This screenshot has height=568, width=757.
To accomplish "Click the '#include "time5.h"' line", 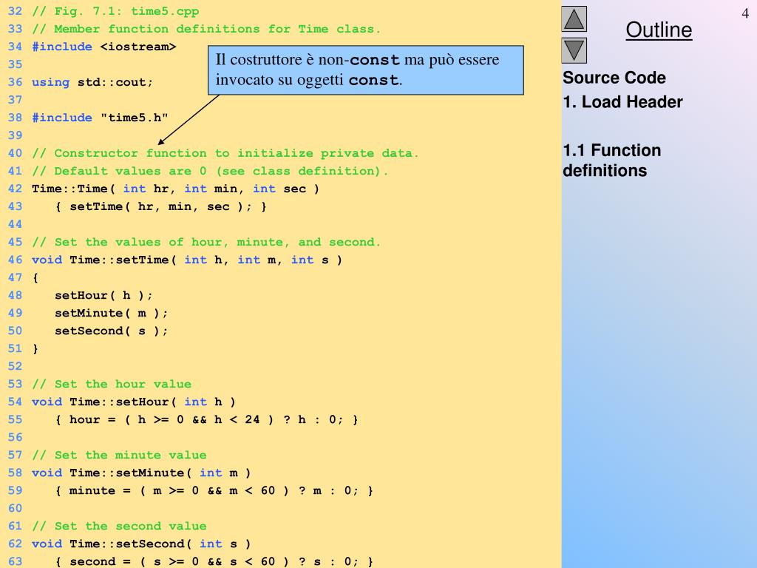I will (100, 118).
